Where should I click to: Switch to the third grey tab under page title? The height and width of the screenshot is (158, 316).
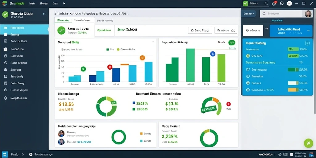coord(105,21)
